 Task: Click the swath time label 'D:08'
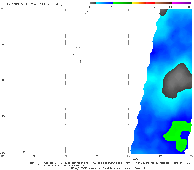[135, 159]
